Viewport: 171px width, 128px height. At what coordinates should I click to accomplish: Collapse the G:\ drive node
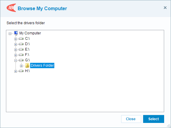pyautogui.click(x=16, y=60)
